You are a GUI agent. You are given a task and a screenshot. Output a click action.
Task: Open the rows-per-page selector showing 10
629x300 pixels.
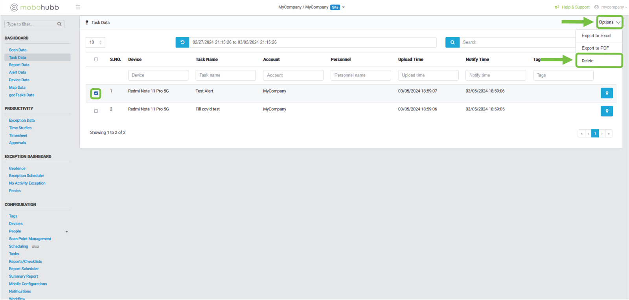(x=95, y=42)
